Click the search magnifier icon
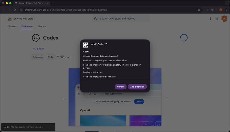Viewport: 230px width, 132px height. pyautogui.click(x=96, y=19)
